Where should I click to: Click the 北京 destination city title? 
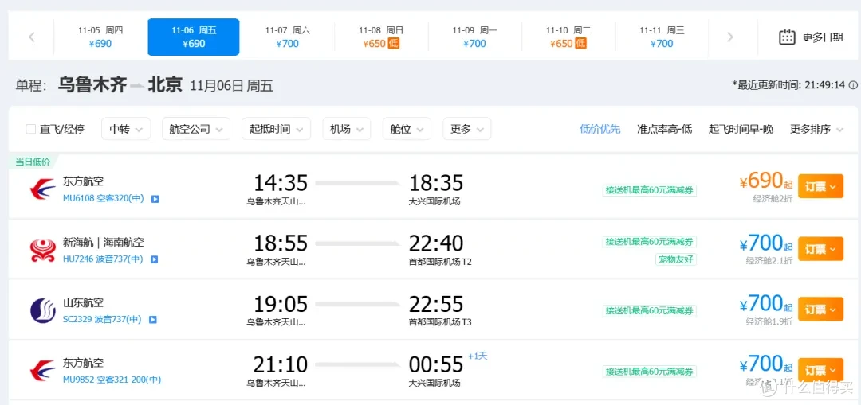(165, 85)
